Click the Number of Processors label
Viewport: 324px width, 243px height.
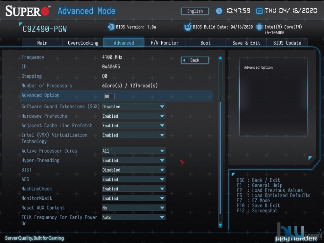(x=47, y=86)
